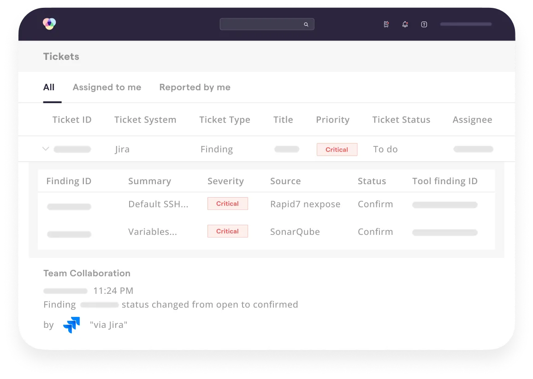Select the All tickets tab
Screen dimensions: 533x379
[x=49, y=87]
